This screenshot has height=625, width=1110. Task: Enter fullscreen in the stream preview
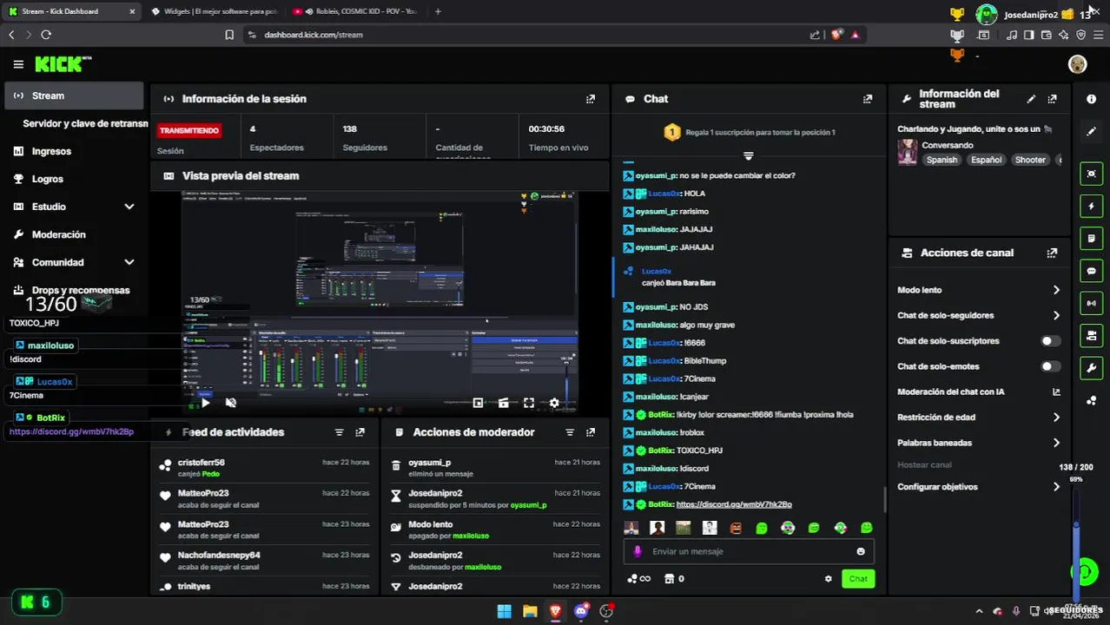(x=528, y=403)
